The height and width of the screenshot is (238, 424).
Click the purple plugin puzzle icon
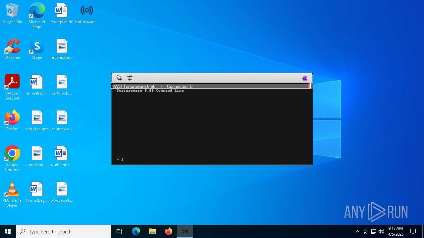[305, 78]
